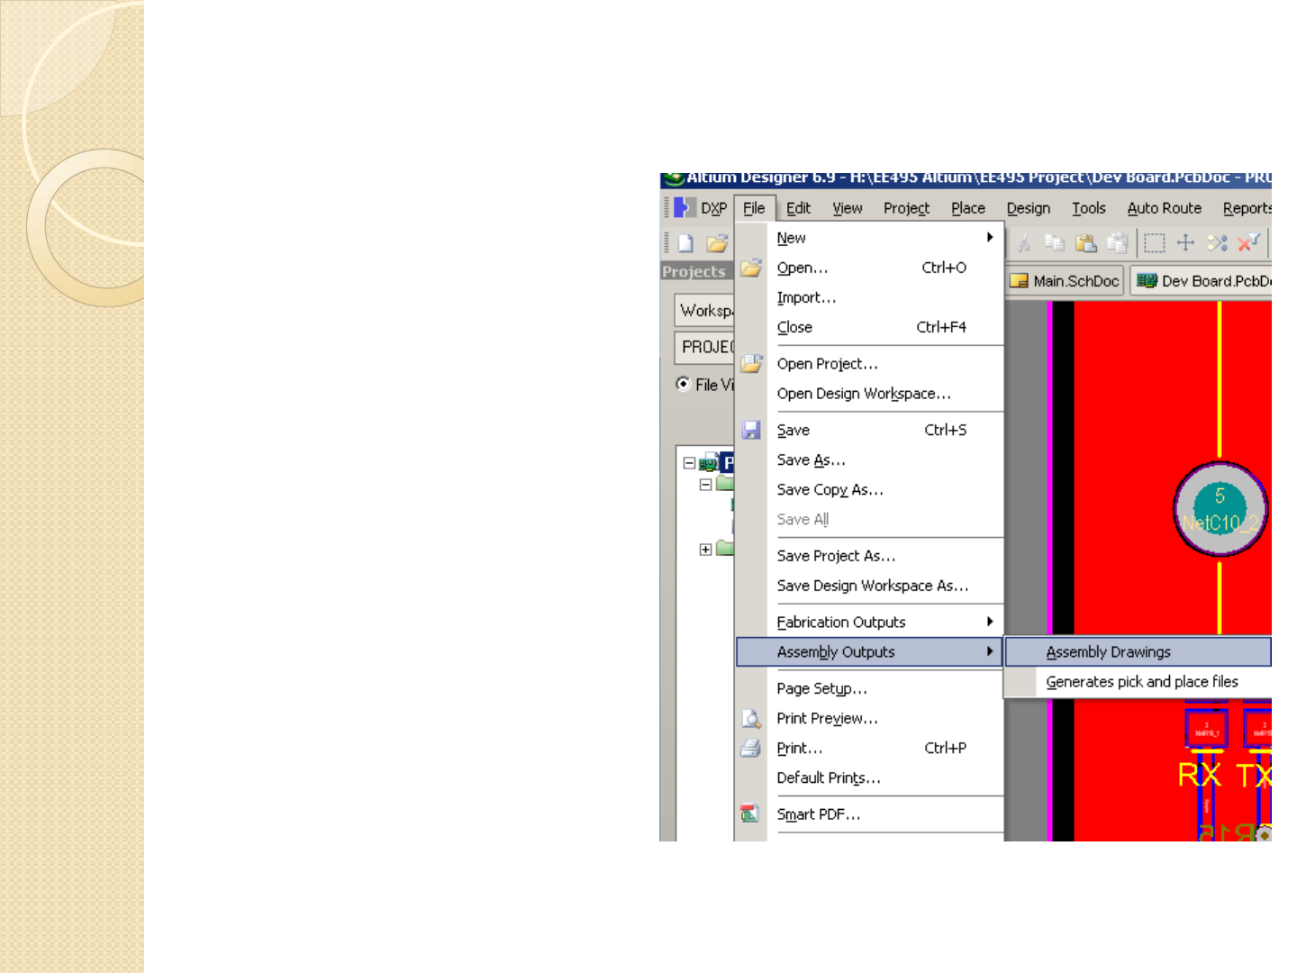The width and height of the screenshot is (1297, 973).
Task: Open the Edit menu
Action: click(x=798, y=208)
